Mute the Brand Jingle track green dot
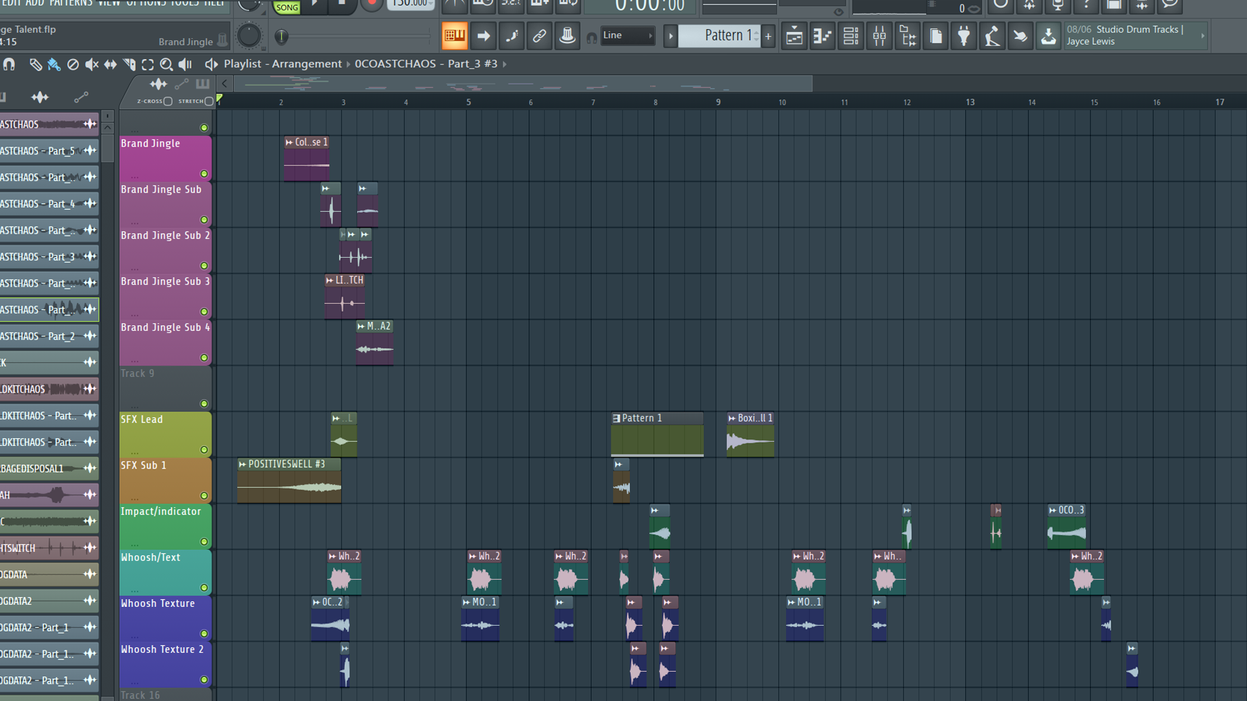 click(x=204, y=174)
